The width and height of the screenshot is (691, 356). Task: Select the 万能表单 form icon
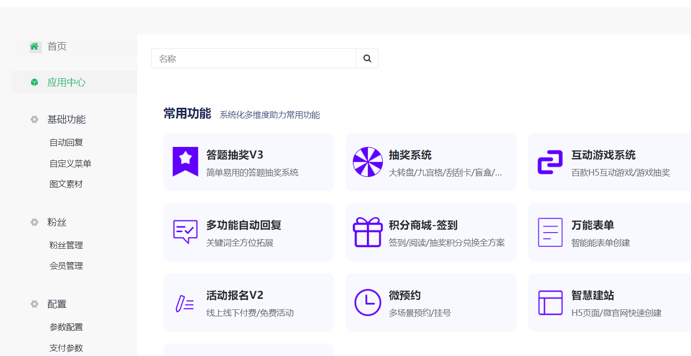pos(550,232)
